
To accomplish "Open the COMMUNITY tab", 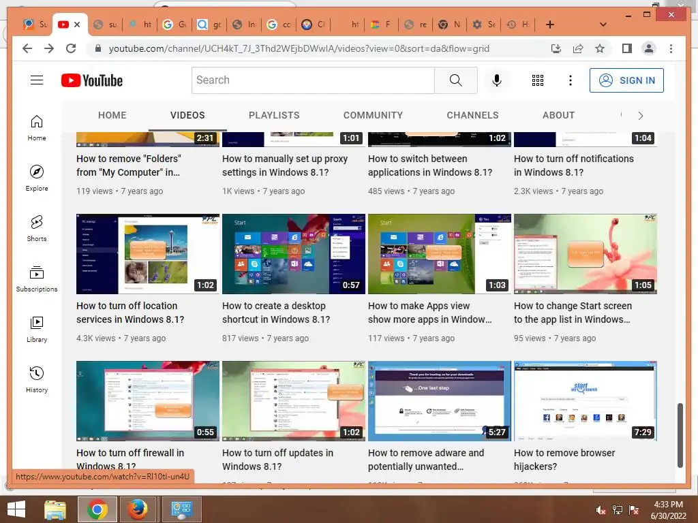I will 373,115.
